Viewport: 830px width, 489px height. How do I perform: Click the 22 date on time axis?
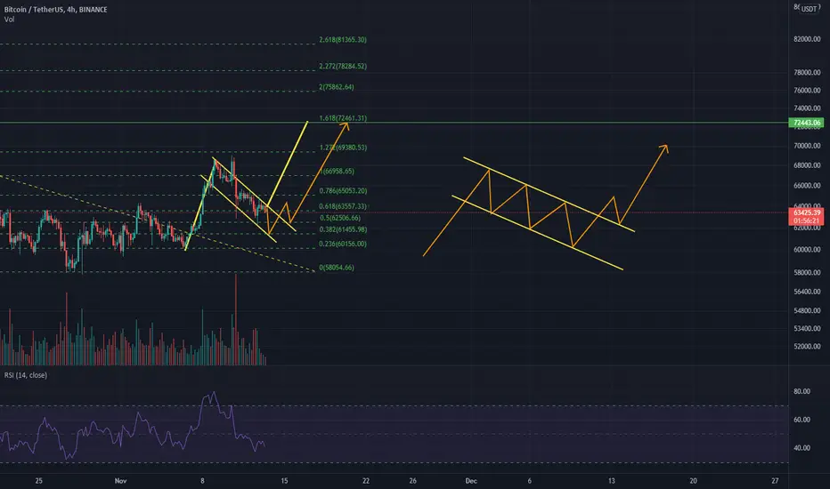[366, 480]
